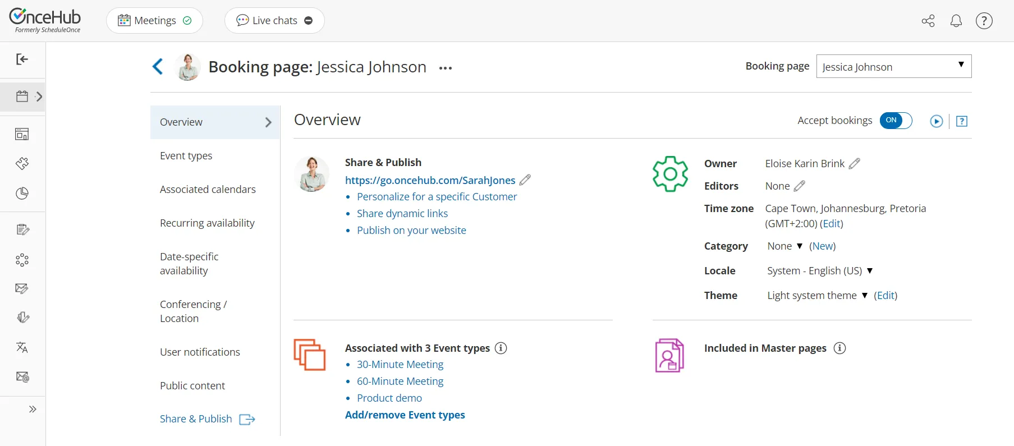
Task: Click the puzzle piece integrations icon in sidebar
Action: (x=22, y=164)
